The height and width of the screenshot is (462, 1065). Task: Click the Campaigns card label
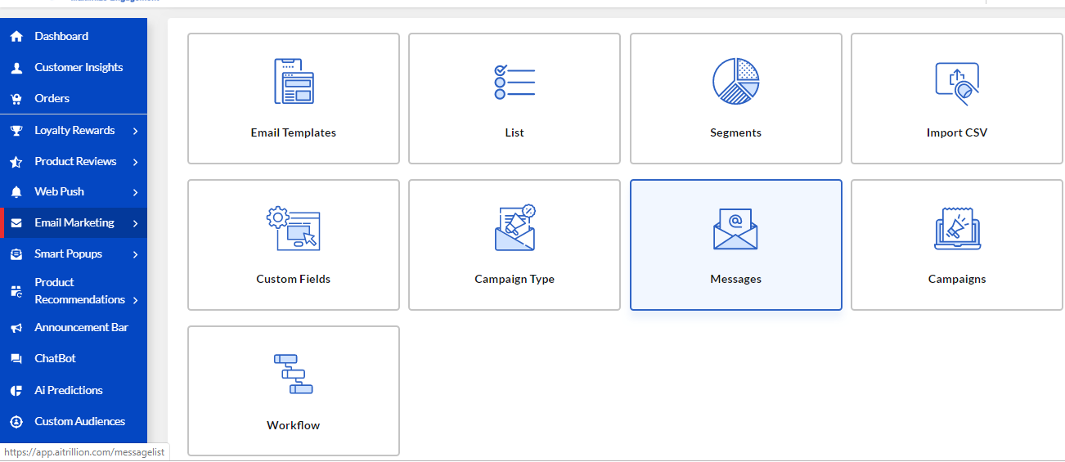pyautogui.click(x=957, y=279)
